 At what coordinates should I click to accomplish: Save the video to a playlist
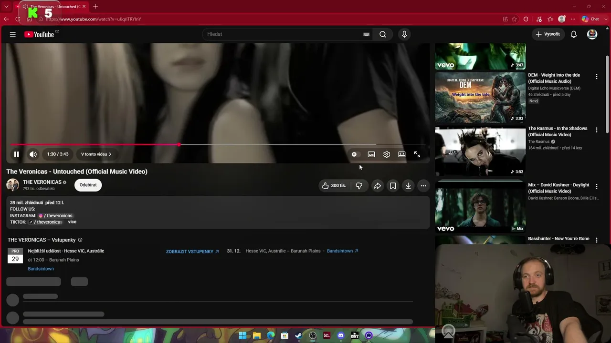coord(393,186)
